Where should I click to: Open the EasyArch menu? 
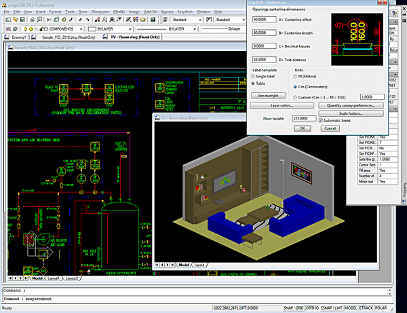click(x=185, y=12)
